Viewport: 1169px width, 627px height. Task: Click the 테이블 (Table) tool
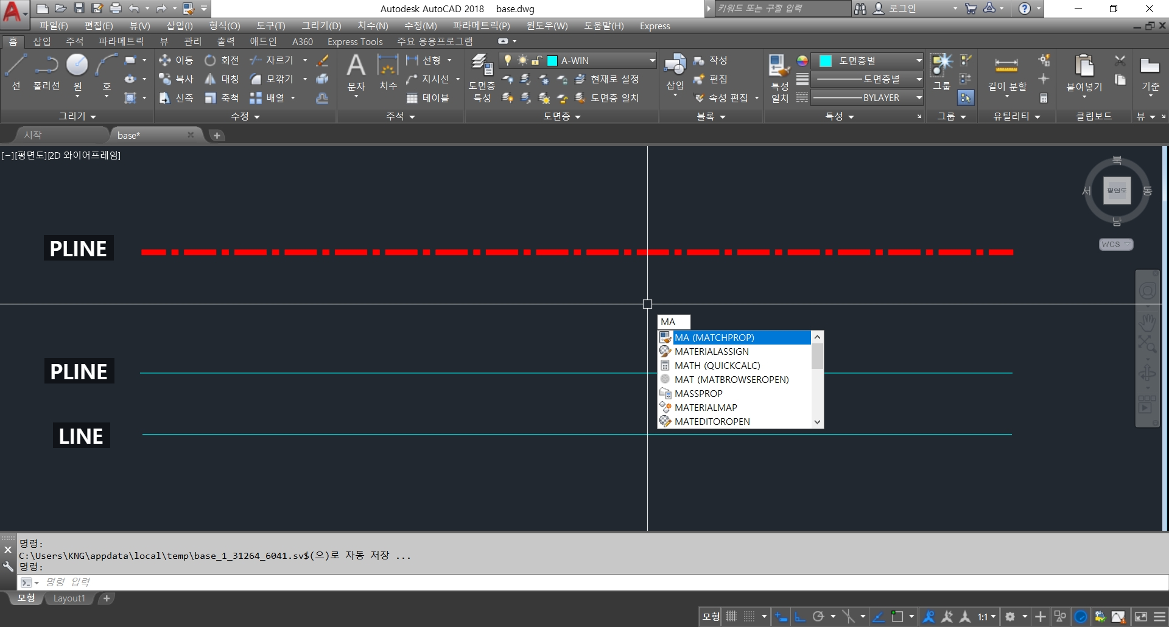(x=427, y=98)
